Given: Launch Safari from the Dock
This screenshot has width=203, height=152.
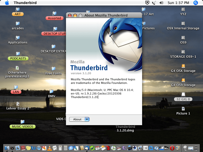Looking at the screenshot, I should pyautogui.click(x=39, y=148).
